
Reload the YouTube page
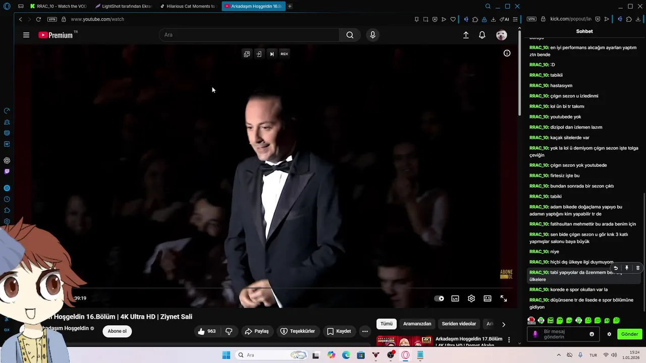38,19
